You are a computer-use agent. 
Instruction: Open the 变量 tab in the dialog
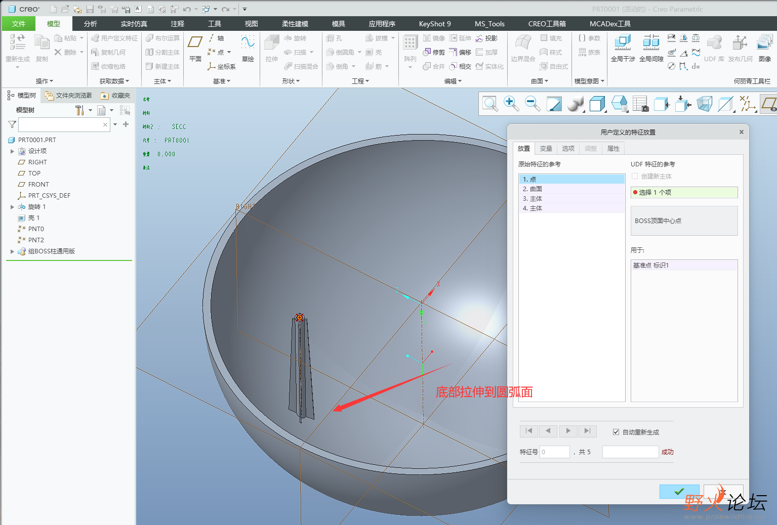(546, 148)
